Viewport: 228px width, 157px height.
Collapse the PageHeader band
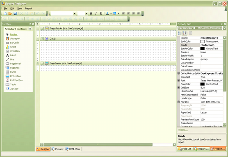point(42,28)
